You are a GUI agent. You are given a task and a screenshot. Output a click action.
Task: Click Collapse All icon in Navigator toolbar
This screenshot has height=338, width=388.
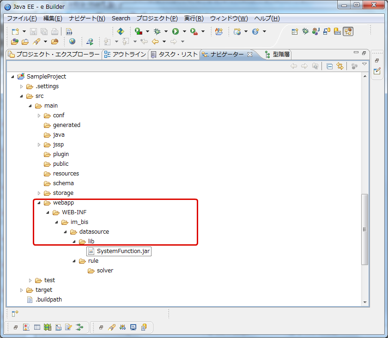tap(329, 66)
